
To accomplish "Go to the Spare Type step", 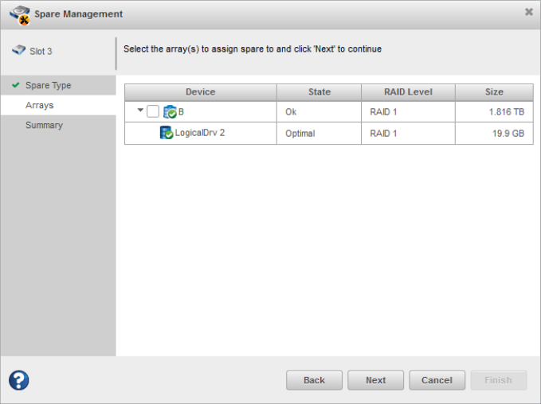I will pyautogui.click(x=49, y=85).
